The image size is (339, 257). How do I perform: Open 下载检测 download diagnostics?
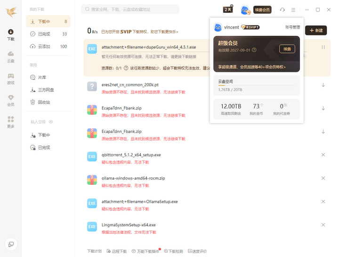[x=174, y=251]
